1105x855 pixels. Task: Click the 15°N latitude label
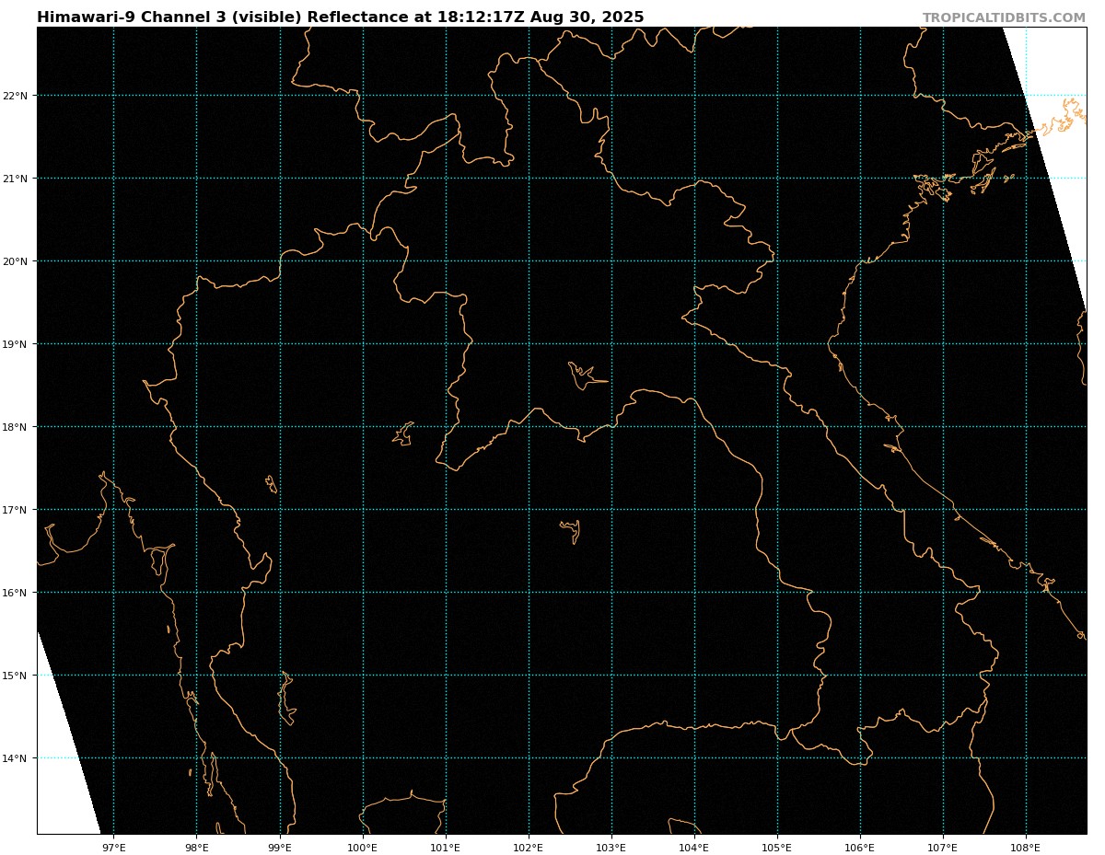pos(16,676)
